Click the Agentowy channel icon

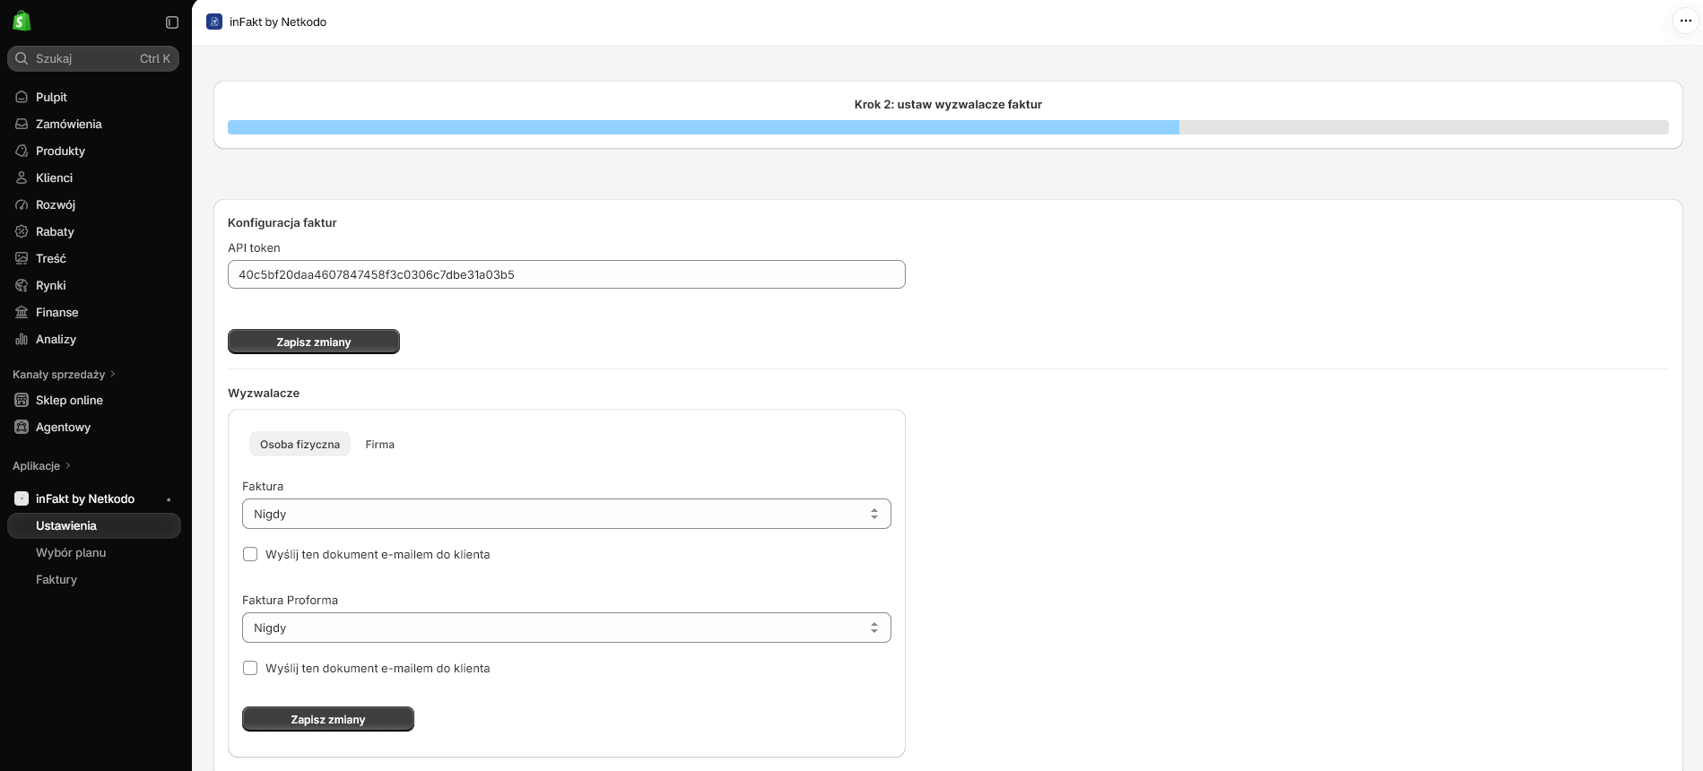[22, 427]
